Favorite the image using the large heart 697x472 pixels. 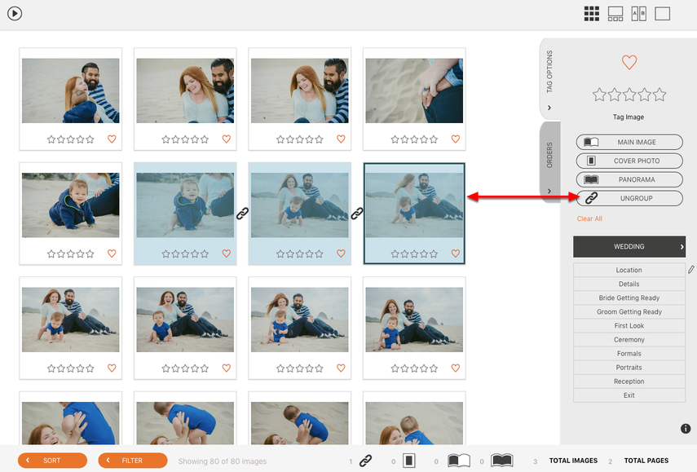pyautogui.click(x=629, y=62)
